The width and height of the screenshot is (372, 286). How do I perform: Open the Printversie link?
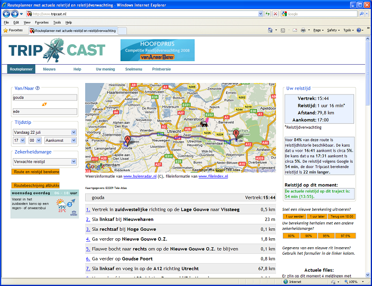point(161,69)
